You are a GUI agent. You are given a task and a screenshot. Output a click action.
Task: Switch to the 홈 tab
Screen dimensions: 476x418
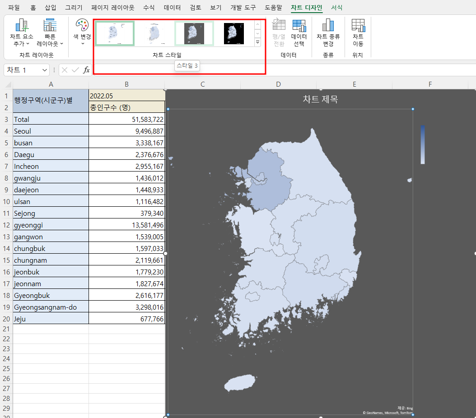click(33, 8)
